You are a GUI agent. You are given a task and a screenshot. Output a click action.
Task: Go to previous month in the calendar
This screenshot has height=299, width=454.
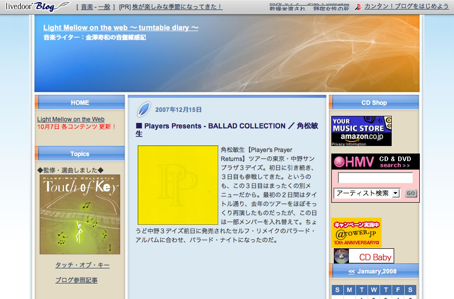(351, 271)
